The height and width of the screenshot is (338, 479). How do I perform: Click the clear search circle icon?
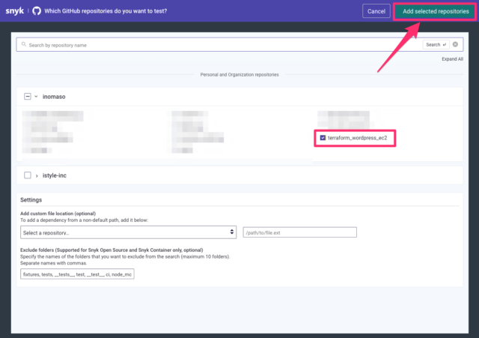[x=455, y=44]
